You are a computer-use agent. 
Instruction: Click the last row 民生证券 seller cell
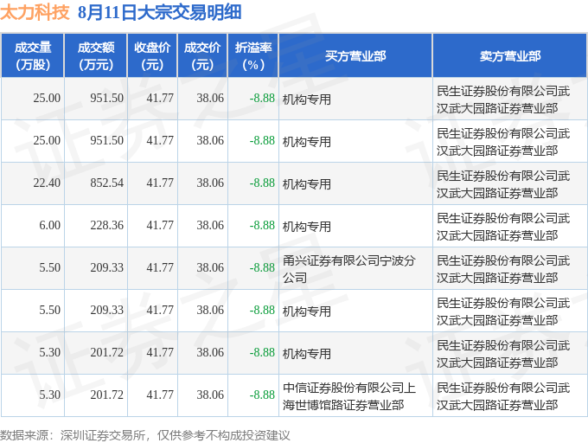[x=510, y=395]
